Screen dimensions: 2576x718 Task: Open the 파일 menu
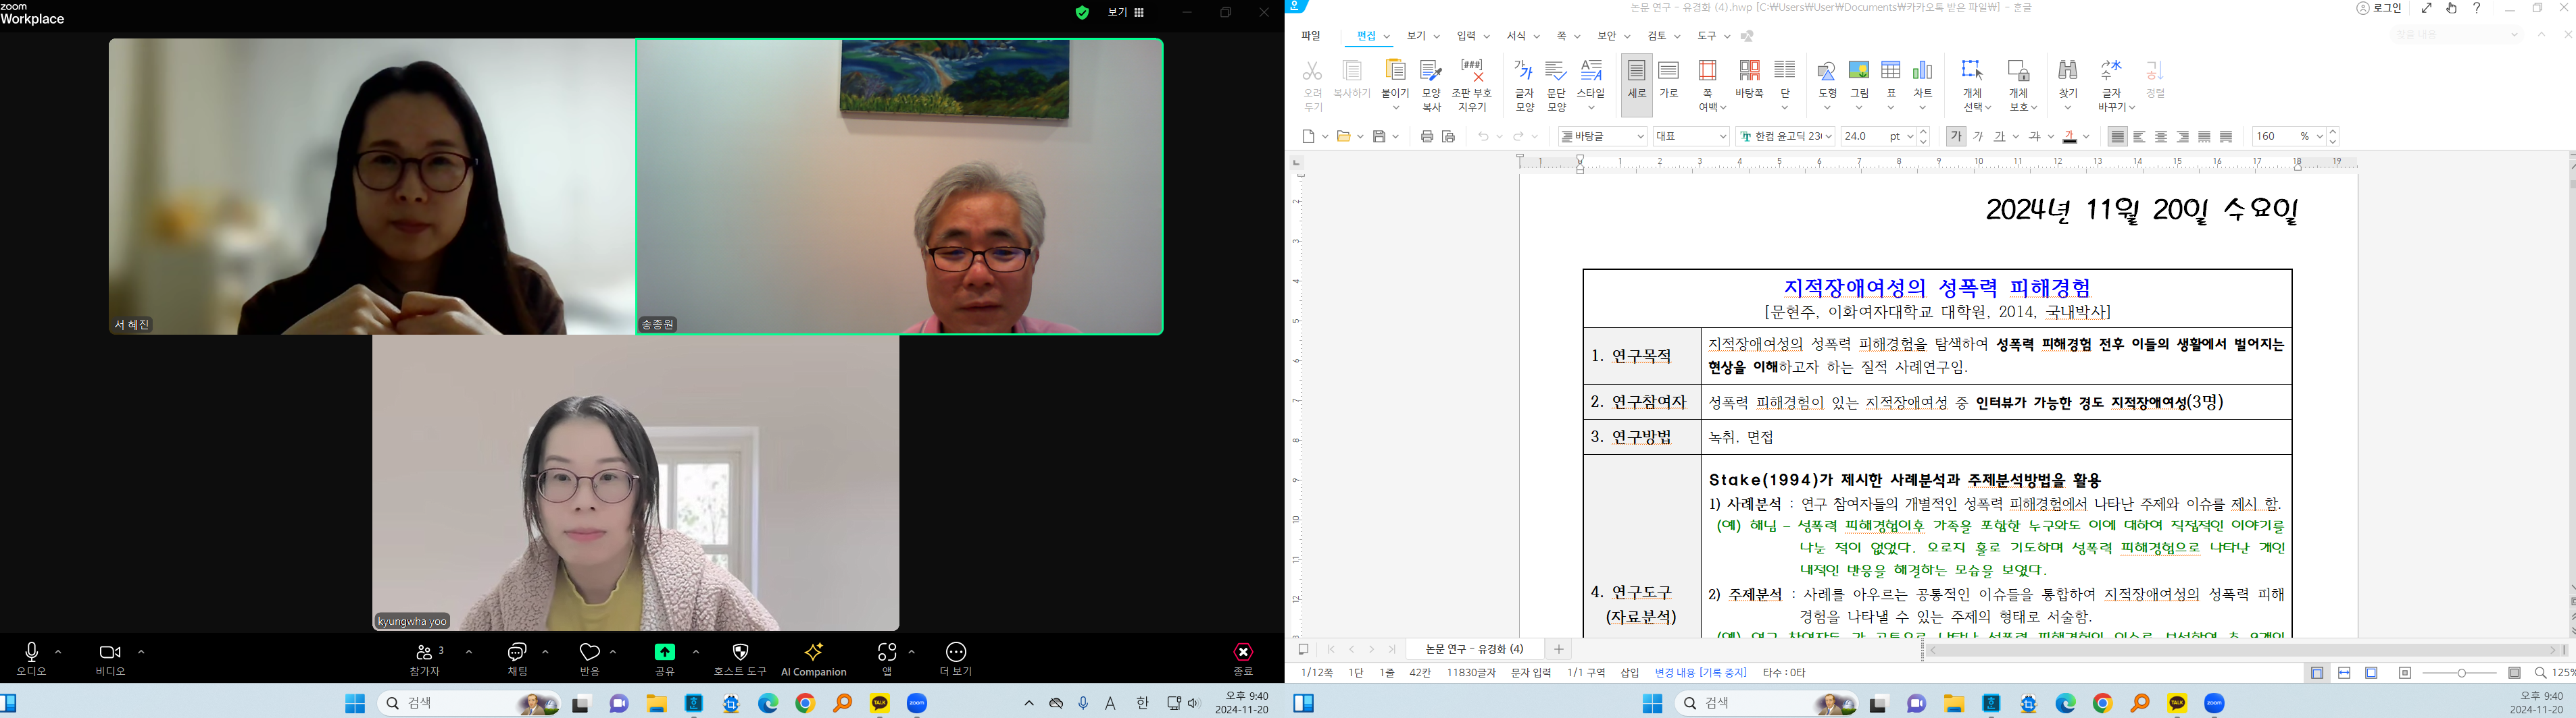[x=1311, y=36]
